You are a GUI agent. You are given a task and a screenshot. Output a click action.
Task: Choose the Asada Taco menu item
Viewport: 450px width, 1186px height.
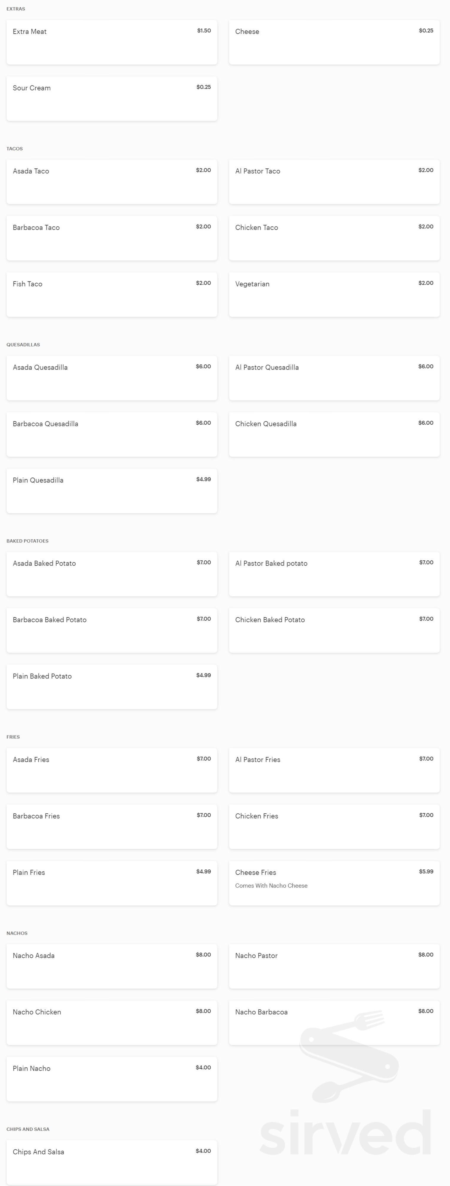pyautogui.click(x=111, y=182)
